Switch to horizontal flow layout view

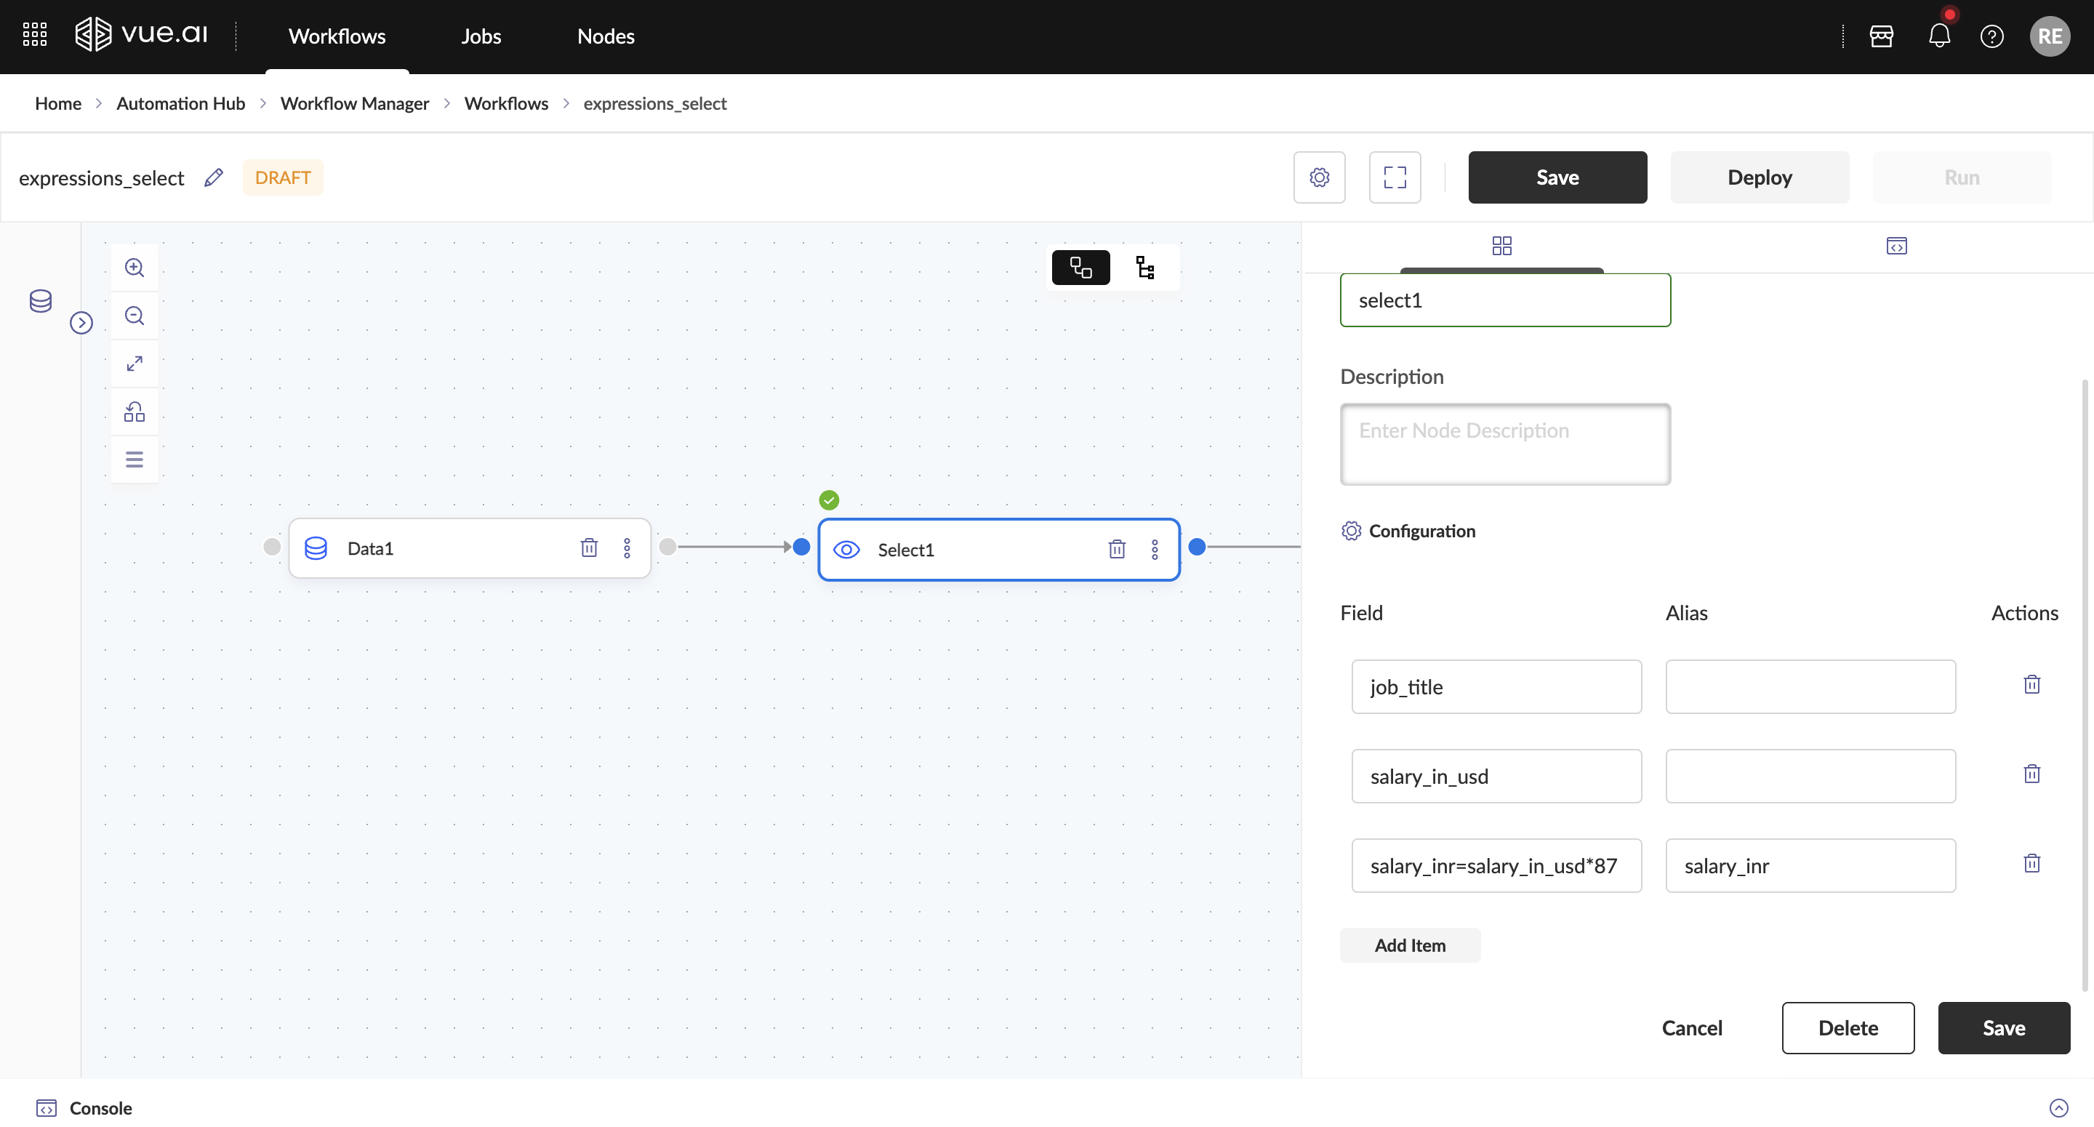click(1080, 268)
